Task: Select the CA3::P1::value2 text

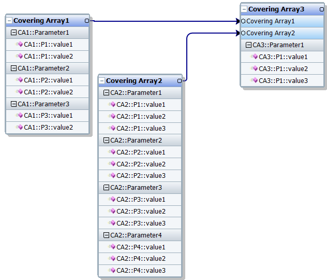Action: coord(283,69)
